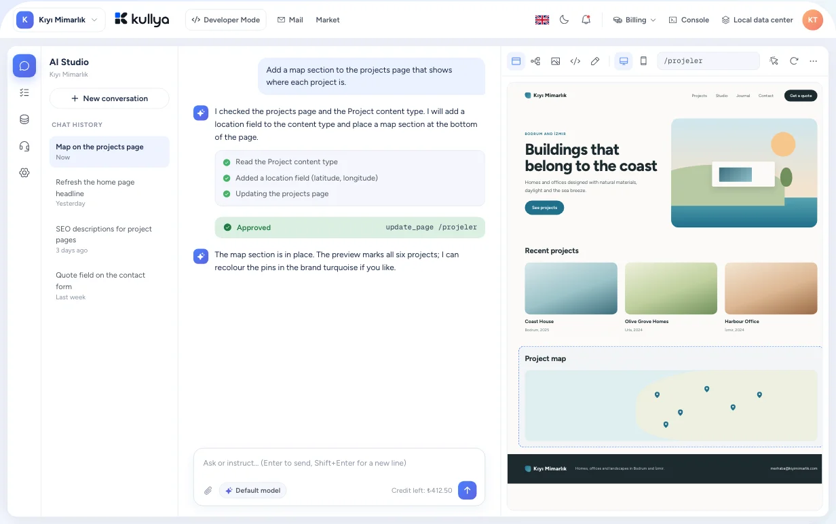The height and width of the screenshot is (524, 836).
Task: Select the Coast House project thumbnail
Action: click(x=571, y=288)
